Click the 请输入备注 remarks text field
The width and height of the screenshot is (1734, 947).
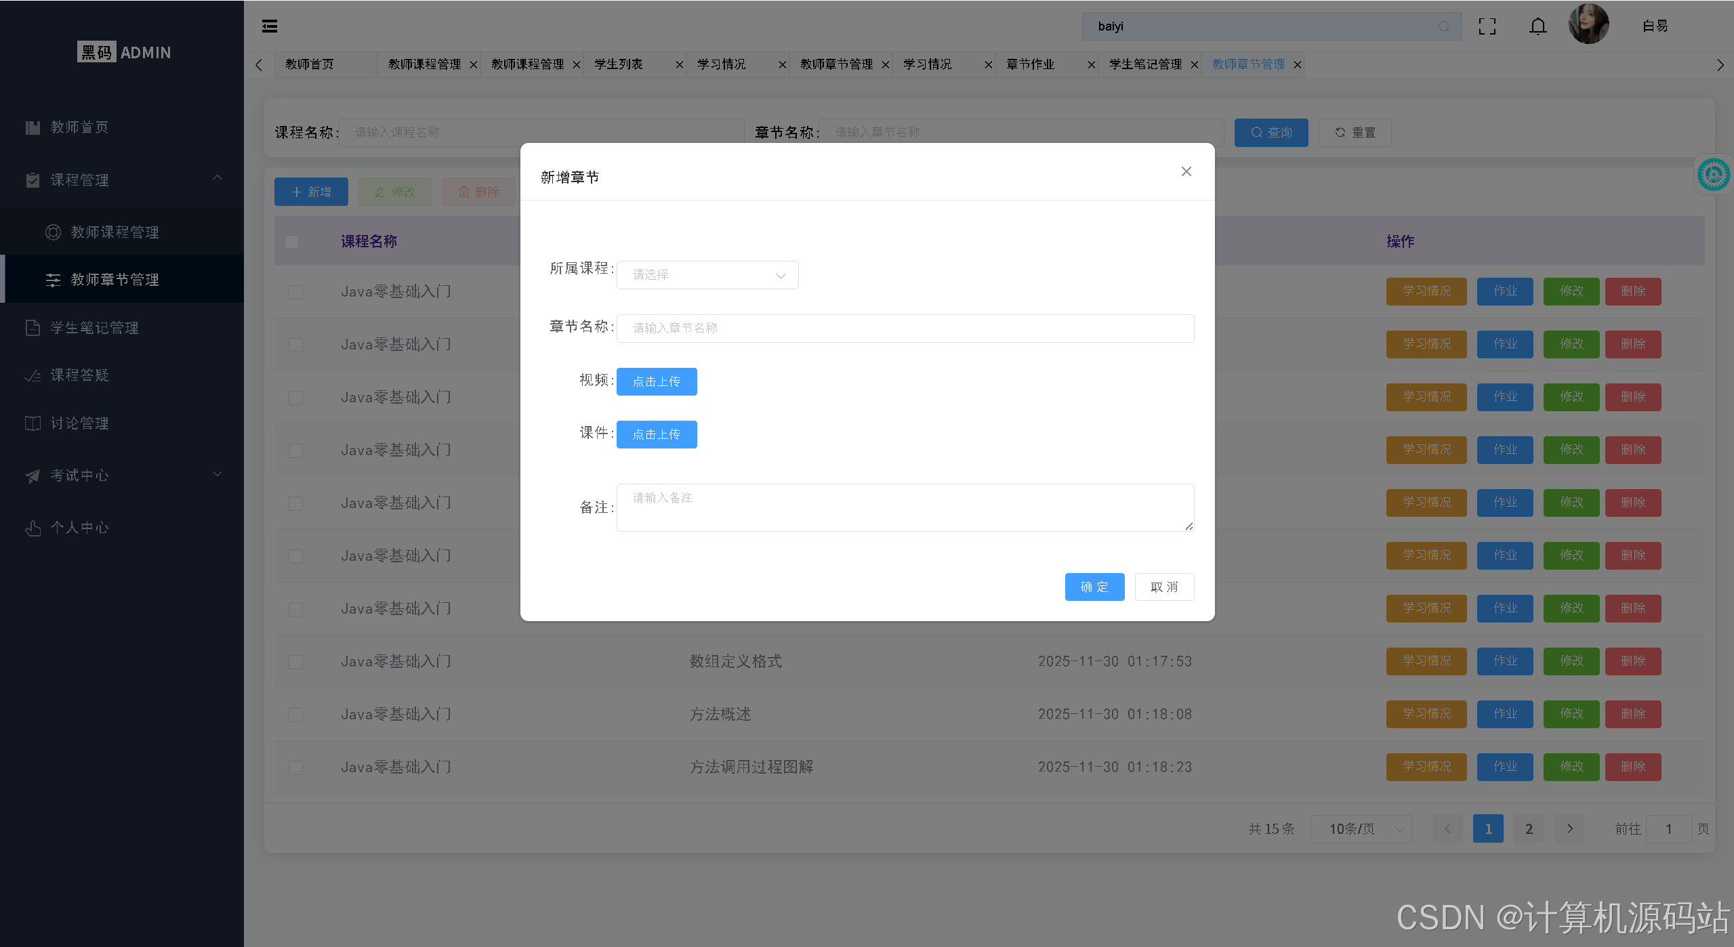(904, 507)
